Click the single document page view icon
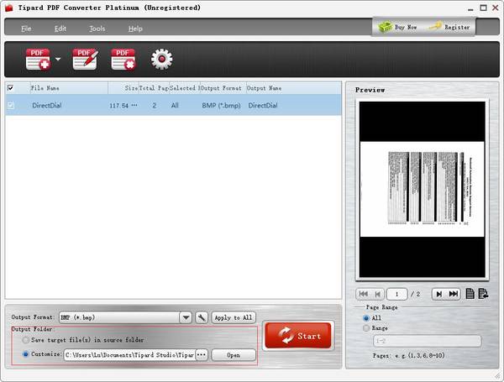Screen dimensions: 504x382 pos(470,294)
